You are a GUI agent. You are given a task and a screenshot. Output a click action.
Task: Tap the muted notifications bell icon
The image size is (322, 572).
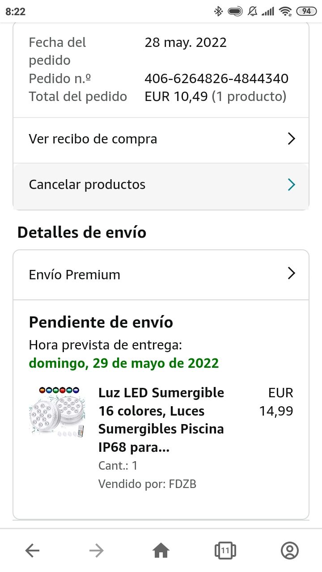coord(252,11)
